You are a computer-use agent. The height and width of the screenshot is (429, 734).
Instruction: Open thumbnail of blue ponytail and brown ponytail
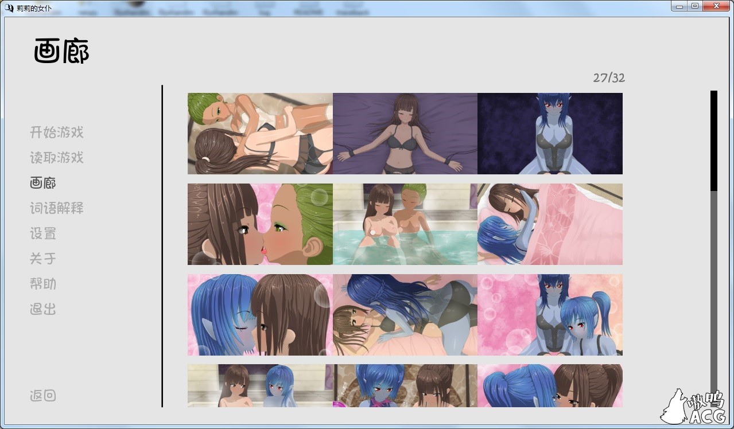click(x=550, y=386)
